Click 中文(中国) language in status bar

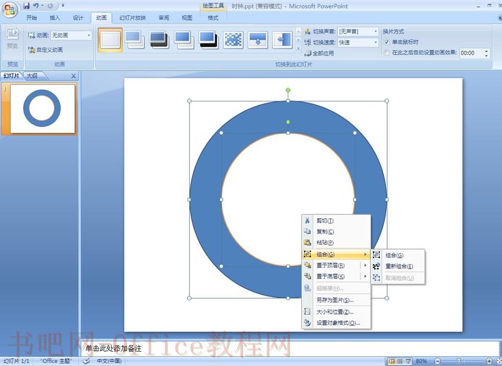click(x=109, y=361)
